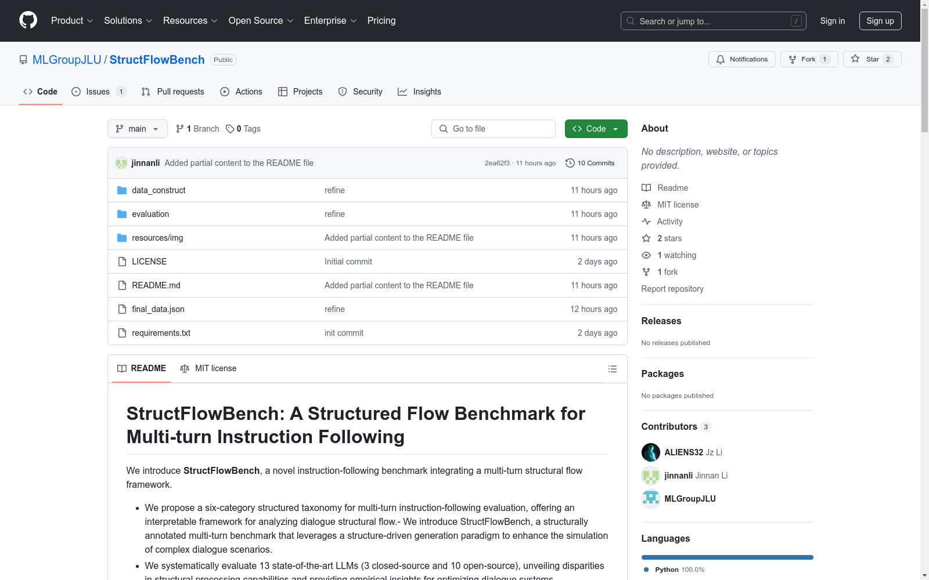Viewport: 929px width, 580px height.
Task: Open the StructFlowBench repository name link
Action: [x=157, y=60]
